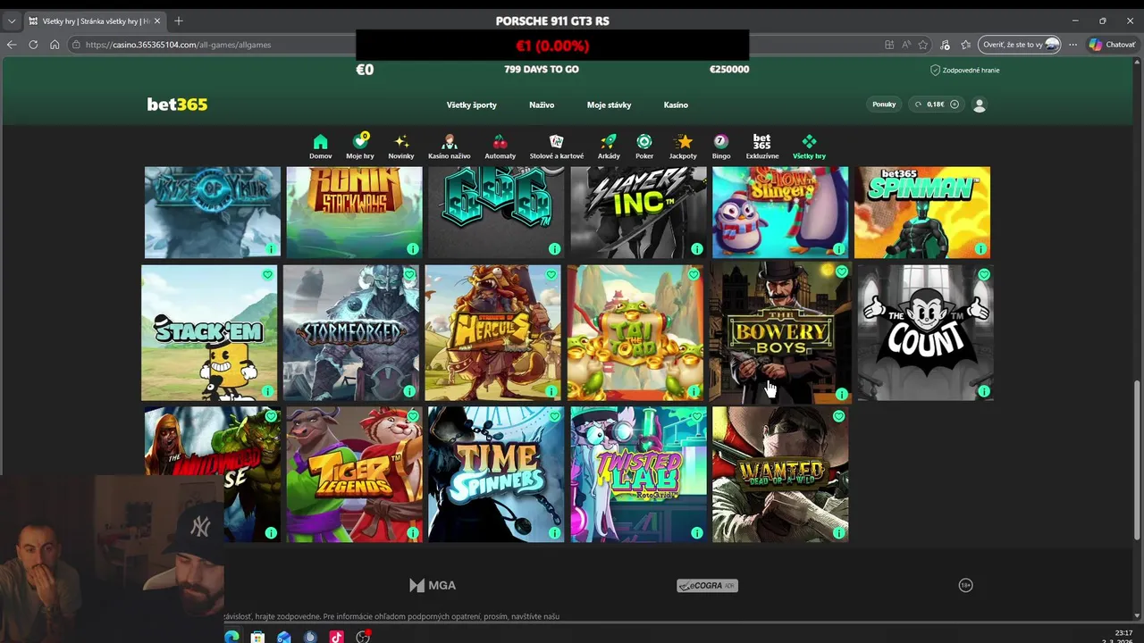The width and height of the screenshot is (1144, 643).
Task: Open the Arkády rocket category
Action: [x=609, y=146]
